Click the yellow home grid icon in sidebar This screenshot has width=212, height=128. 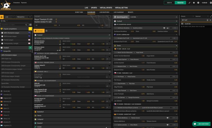2,17
